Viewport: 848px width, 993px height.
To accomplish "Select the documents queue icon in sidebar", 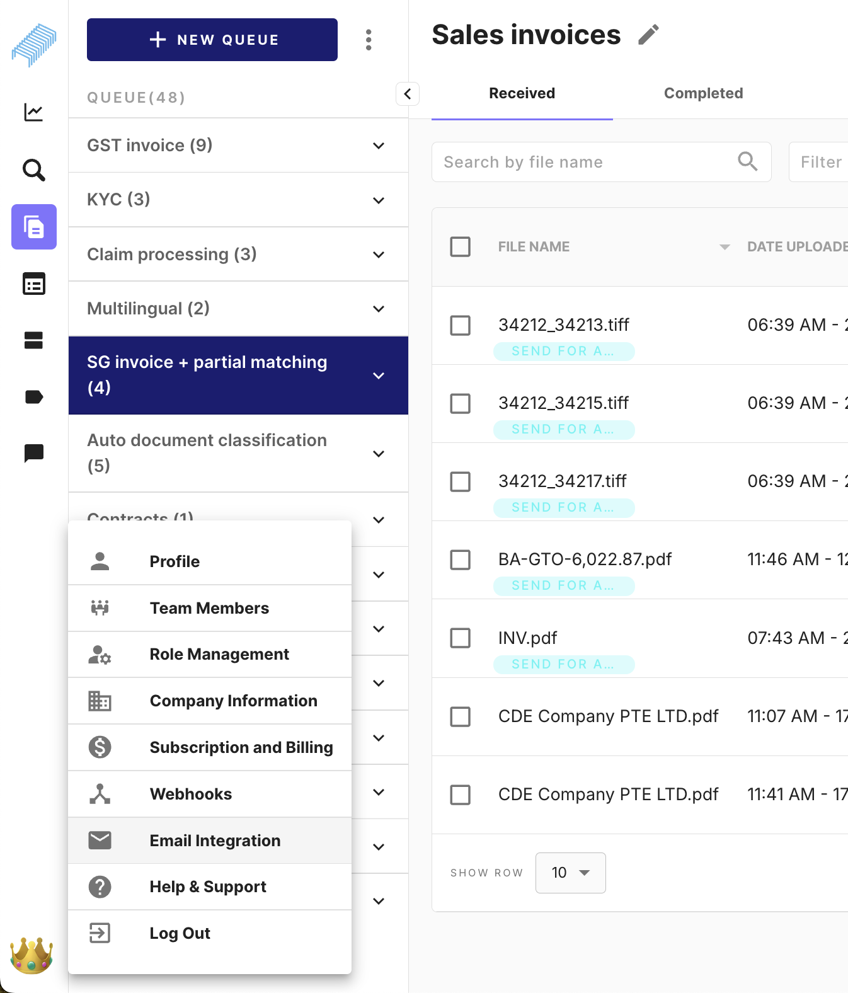I will [34, 227].
